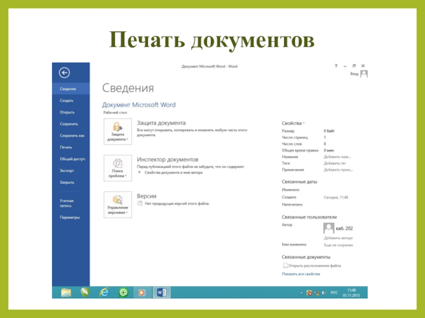Click Добавить тег field
This screenshot has width=425, height=318.
pos(335,163)
